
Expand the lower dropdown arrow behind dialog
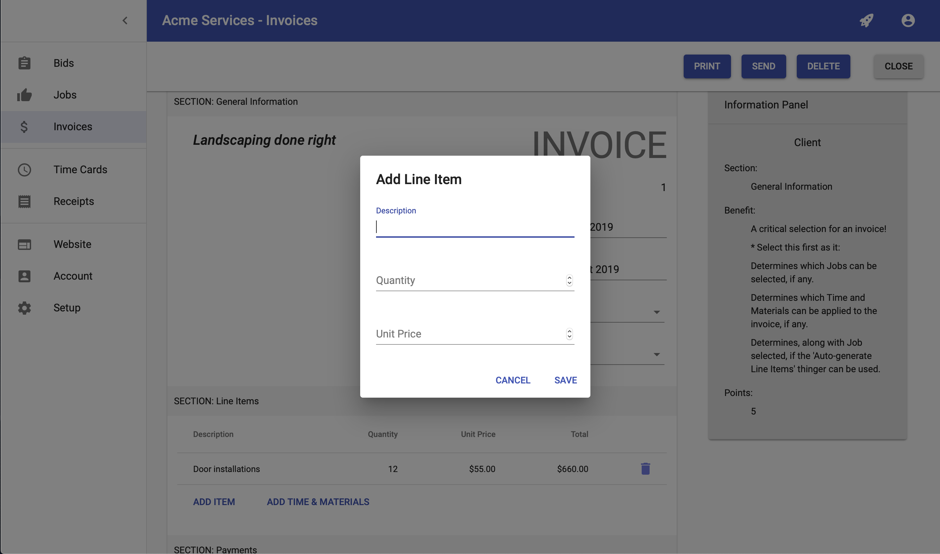(657, 355)
